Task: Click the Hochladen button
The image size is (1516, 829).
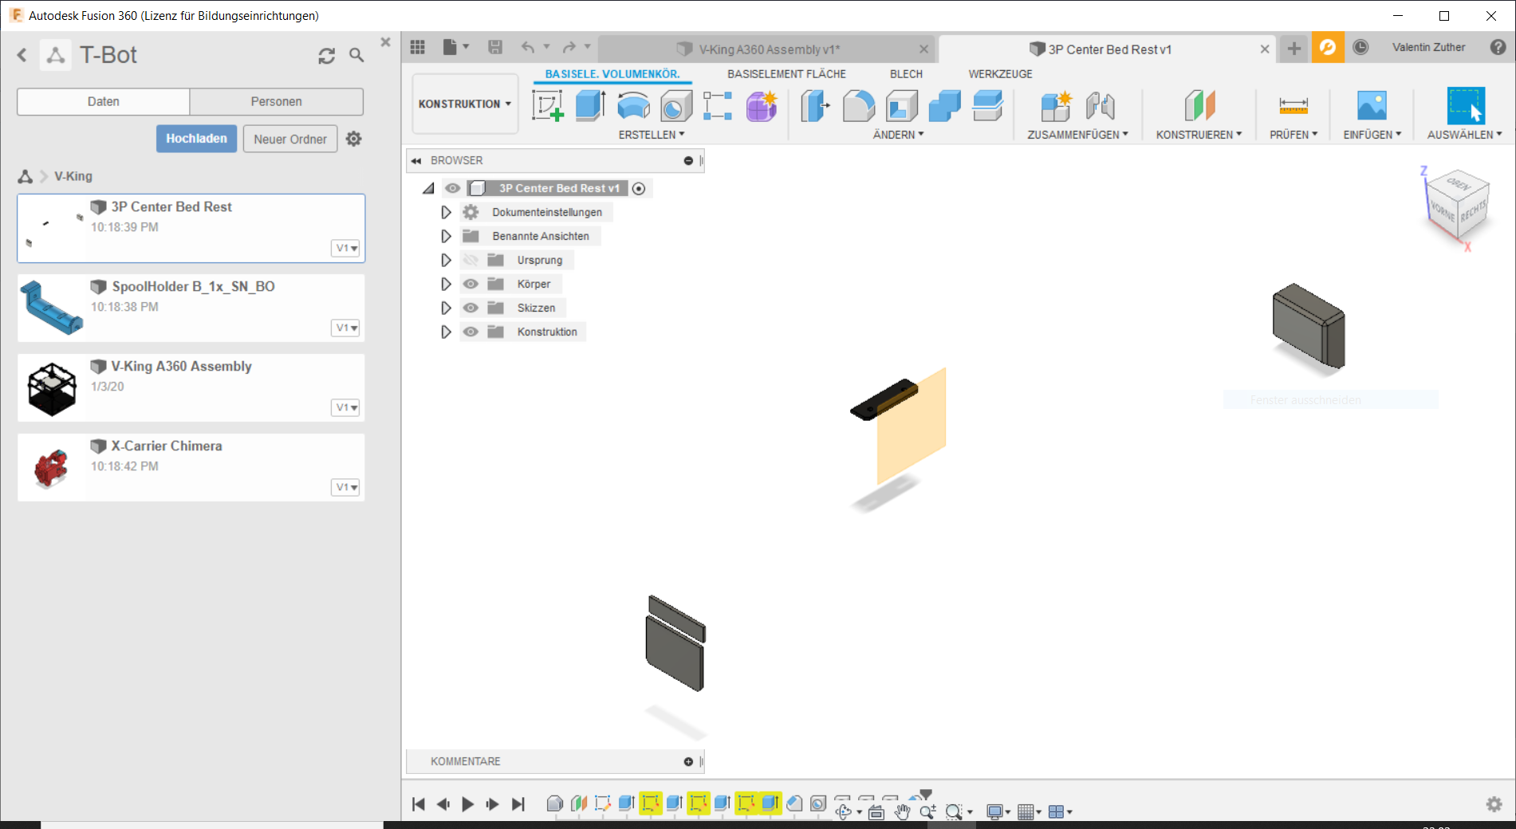Action: (x=196, y=139)
